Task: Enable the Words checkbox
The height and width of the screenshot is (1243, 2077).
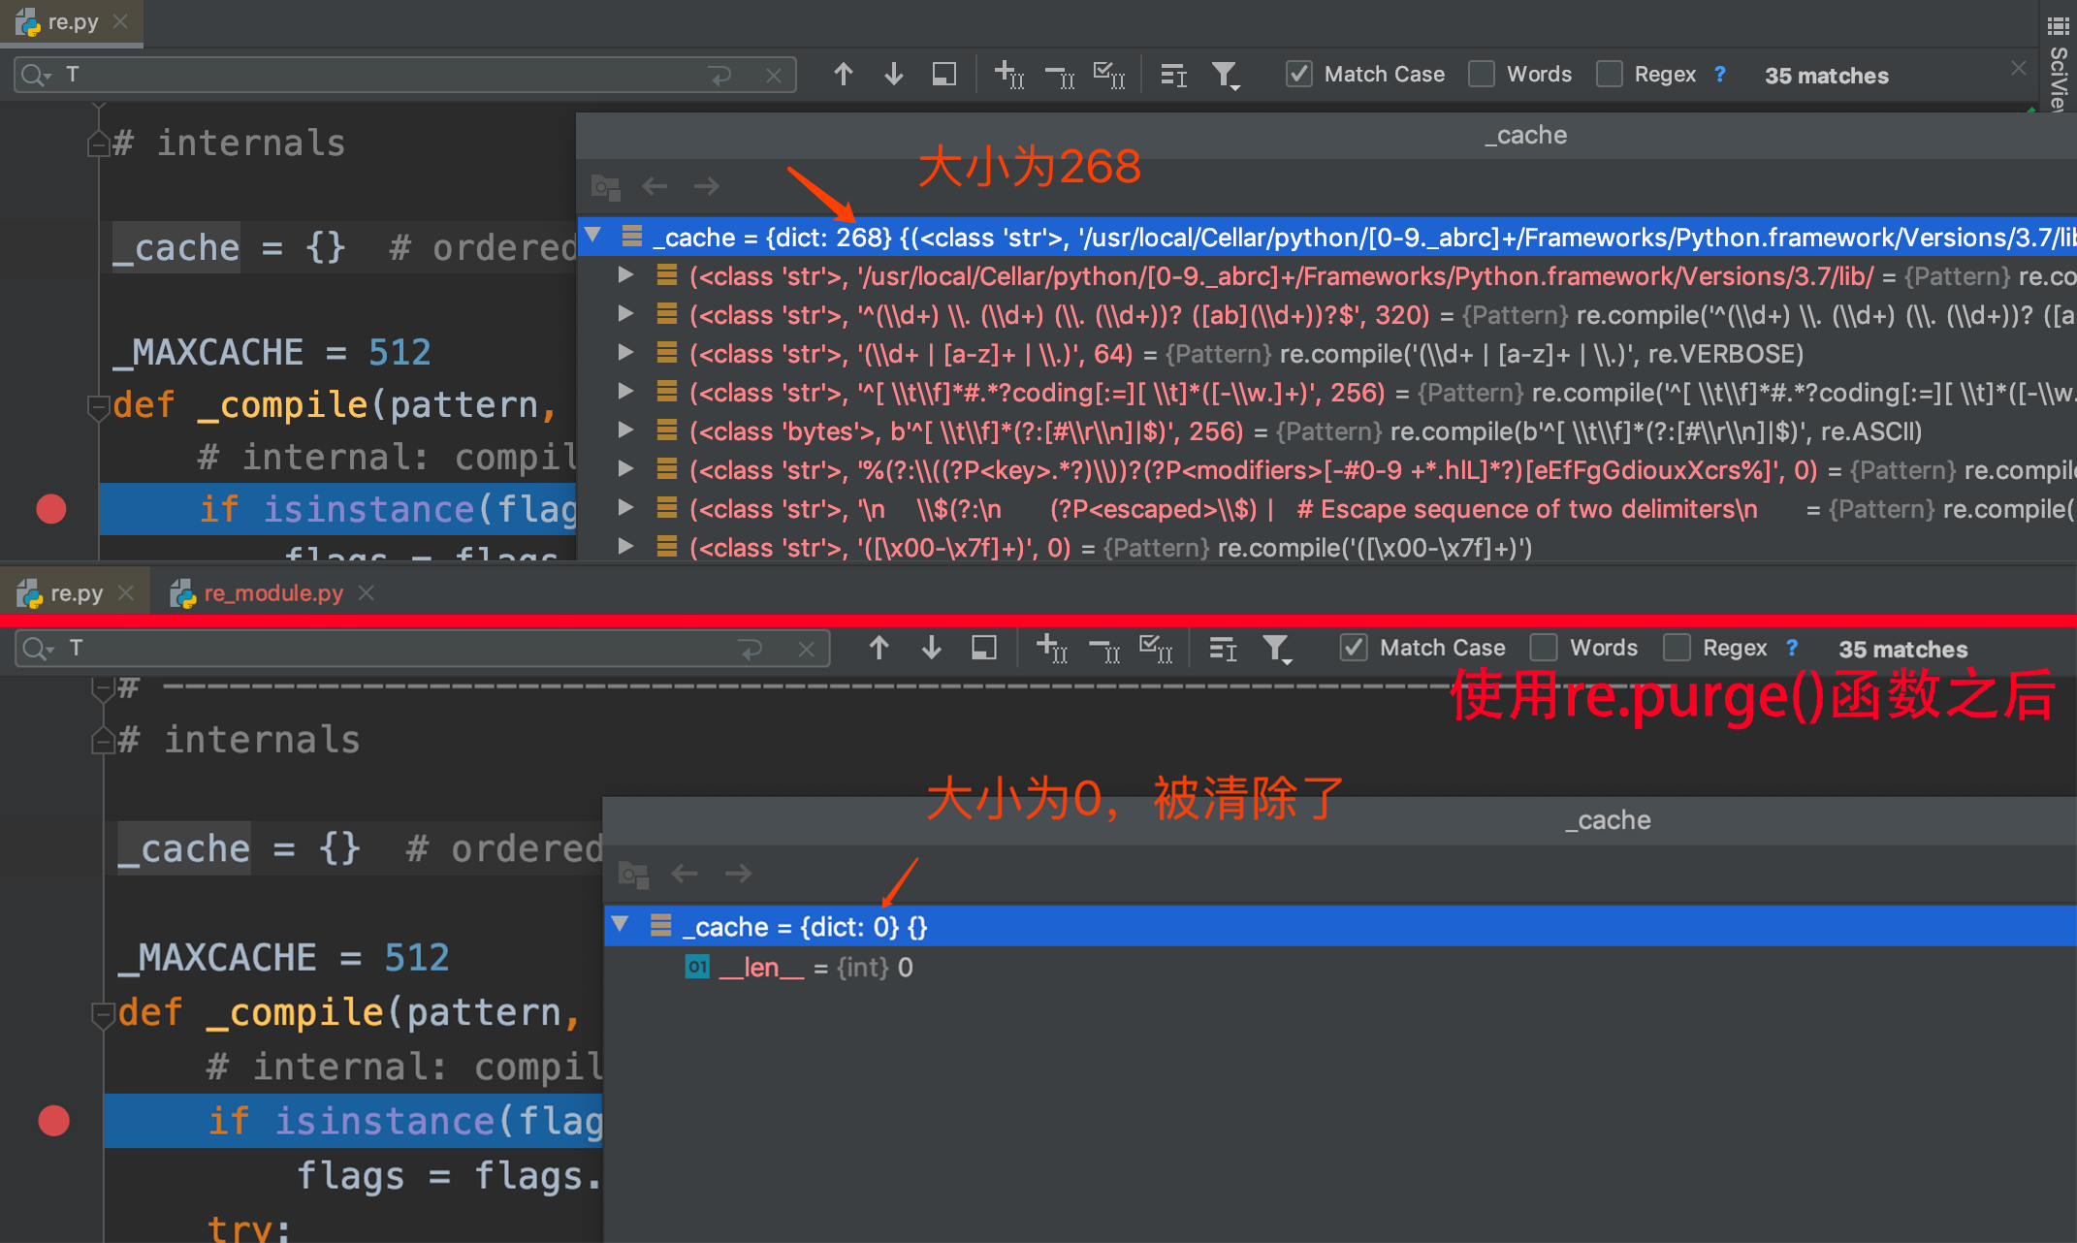Action: click(1482, 73)
